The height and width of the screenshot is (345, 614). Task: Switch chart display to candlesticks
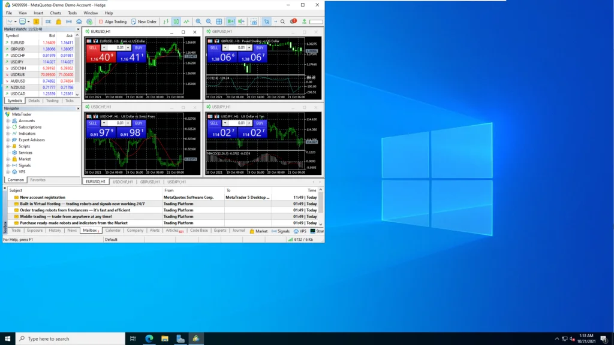coord(176,22)
